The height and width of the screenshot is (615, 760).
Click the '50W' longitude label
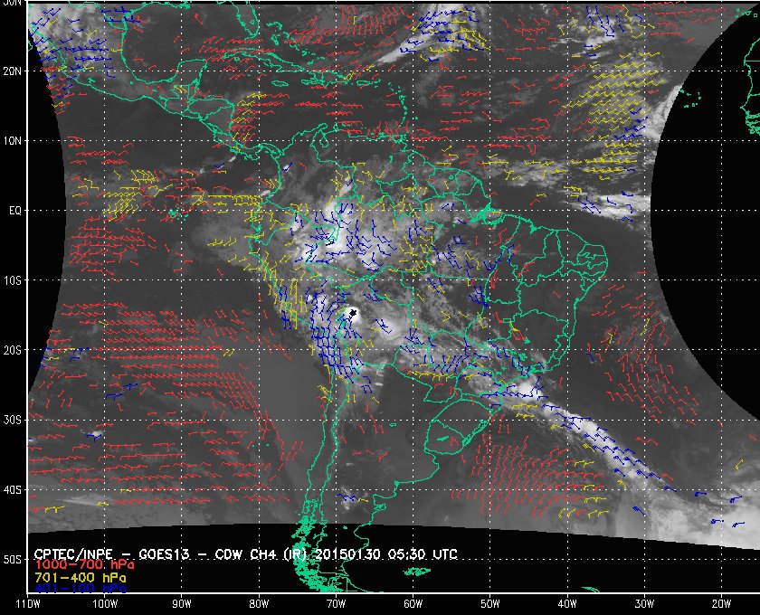[490, 604]
